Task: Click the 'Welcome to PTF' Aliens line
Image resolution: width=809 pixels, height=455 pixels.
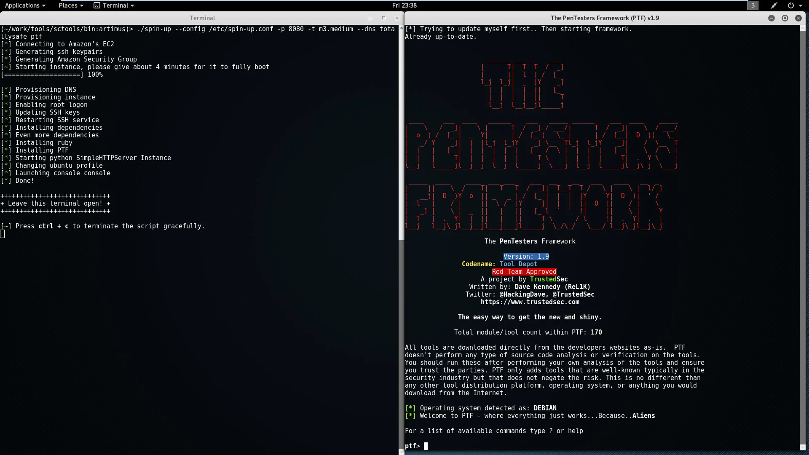Action: click(530, 416)
